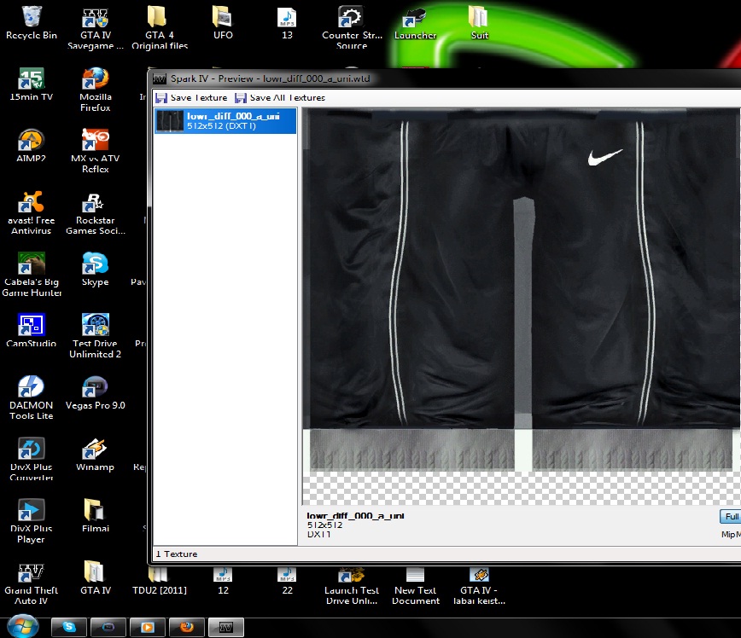Click Save All Textures toolbar button
741x638 pixels.
tap(280, 98)
